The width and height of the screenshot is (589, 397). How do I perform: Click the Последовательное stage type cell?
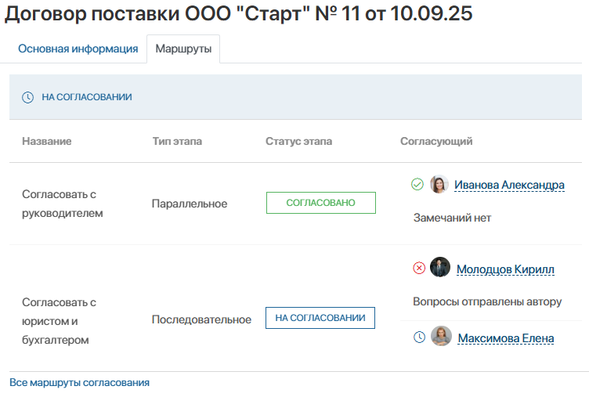pos(201,319)
